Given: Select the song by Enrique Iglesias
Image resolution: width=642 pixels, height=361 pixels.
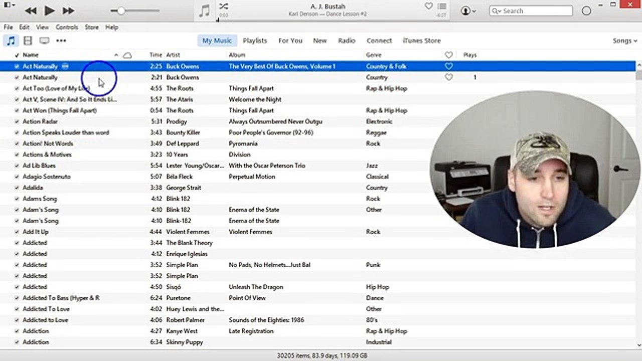Looking at the screenshot, I should pos(318,254).
